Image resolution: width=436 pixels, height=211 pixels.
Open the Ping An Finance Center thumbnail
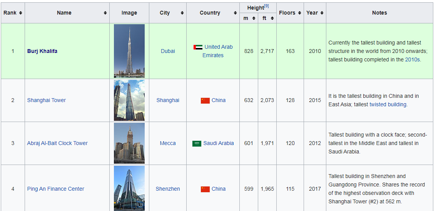coord(129,188)
